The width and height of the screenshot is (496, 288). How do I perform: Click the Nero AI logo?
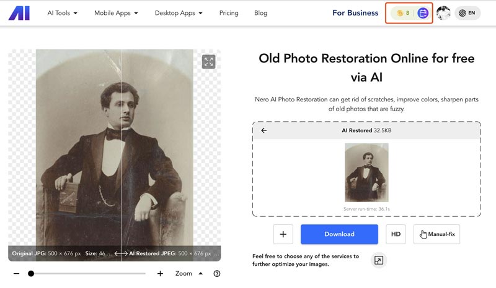point(19,13)
